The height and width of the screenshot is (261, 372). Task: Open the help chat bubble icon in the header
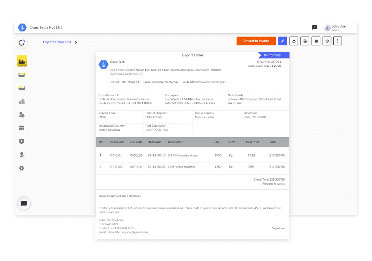pos(315,28)
